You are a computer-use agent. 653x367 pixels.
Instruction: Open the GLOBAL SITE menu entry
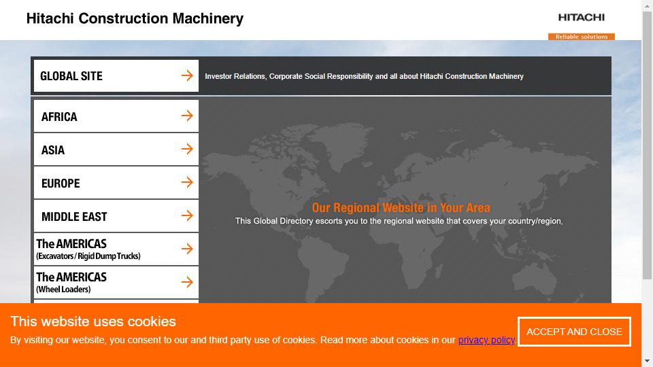point(71,76)
